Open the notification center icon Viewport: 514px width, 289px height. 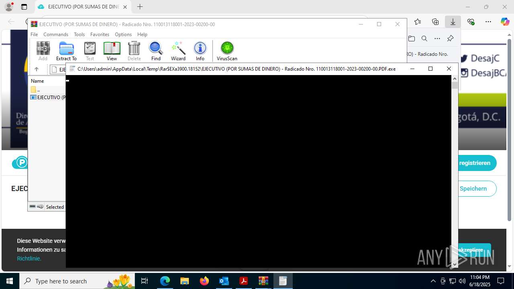click(x=501, y=281)
